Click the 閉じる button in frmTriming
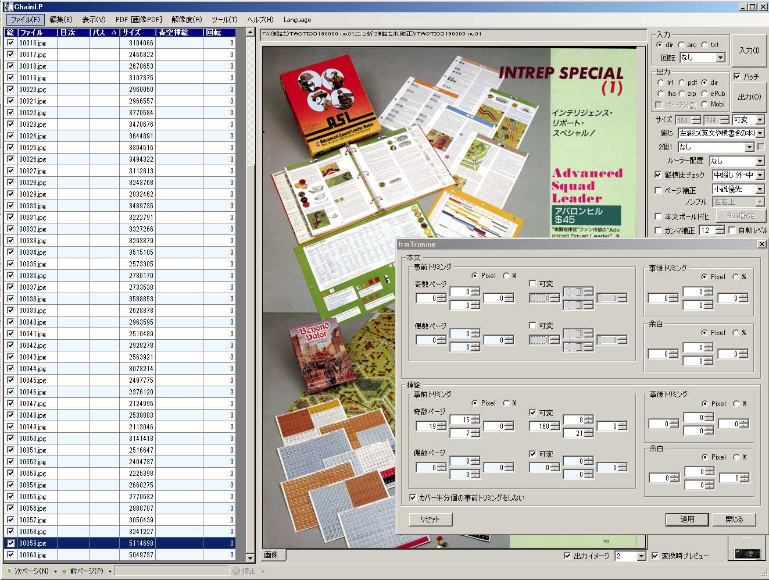This screenshot has height=580, width=769. tap(734, 519)
